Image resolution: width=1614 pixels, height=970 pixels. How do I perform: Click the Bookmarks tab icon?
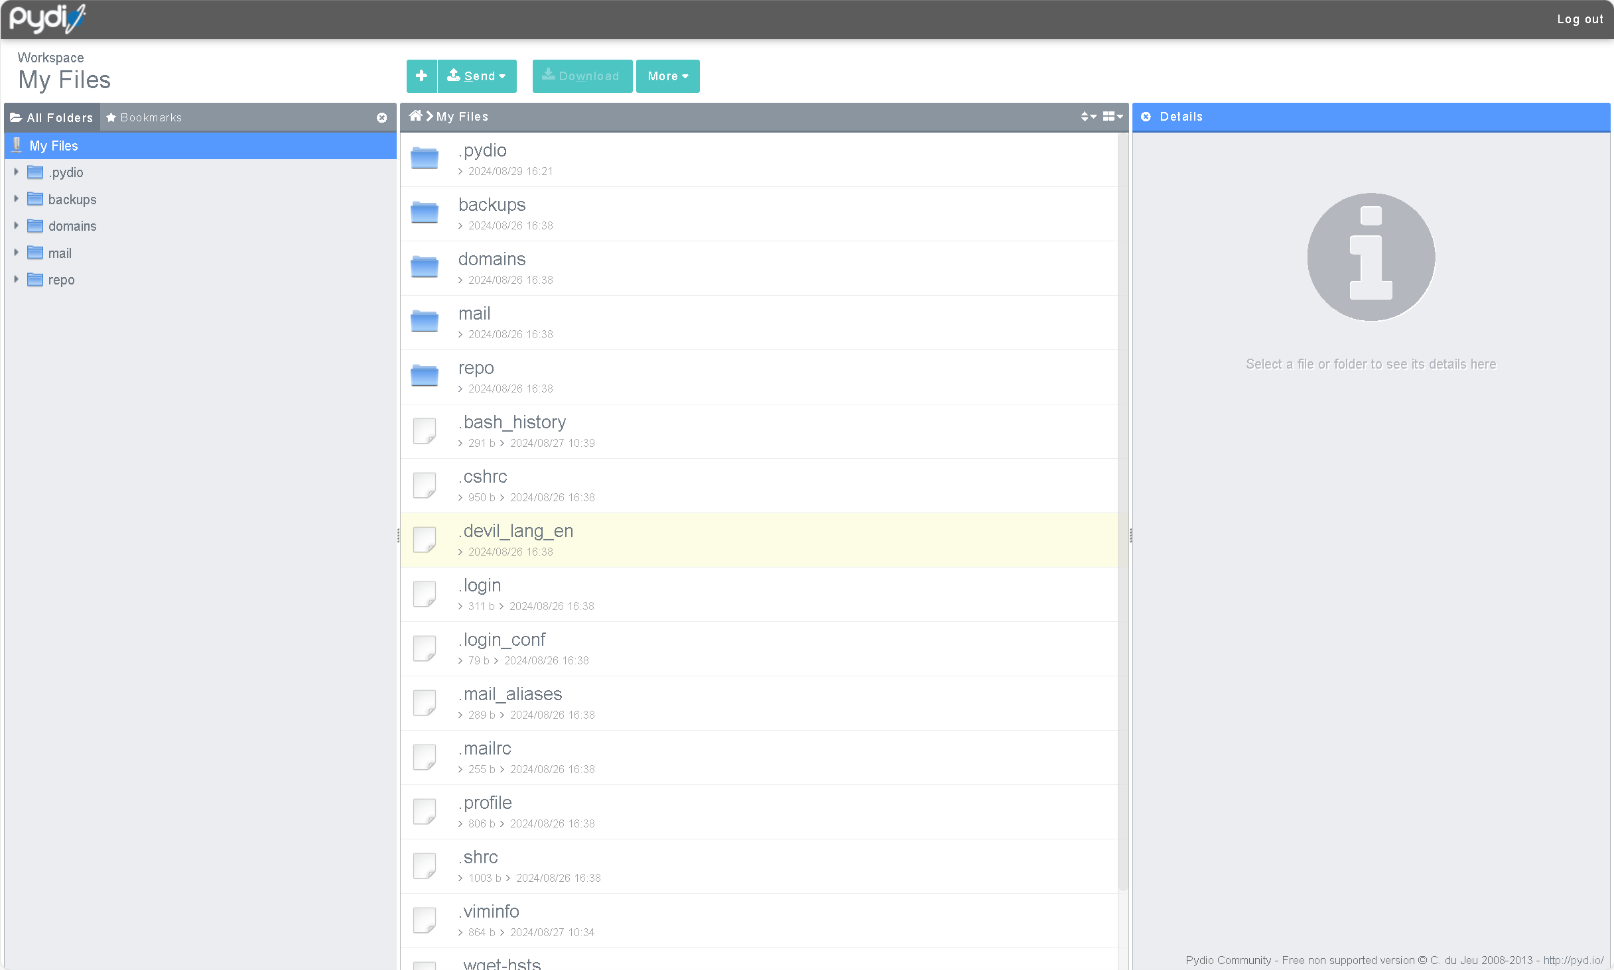pyautogui.click(x=112, y=116)
